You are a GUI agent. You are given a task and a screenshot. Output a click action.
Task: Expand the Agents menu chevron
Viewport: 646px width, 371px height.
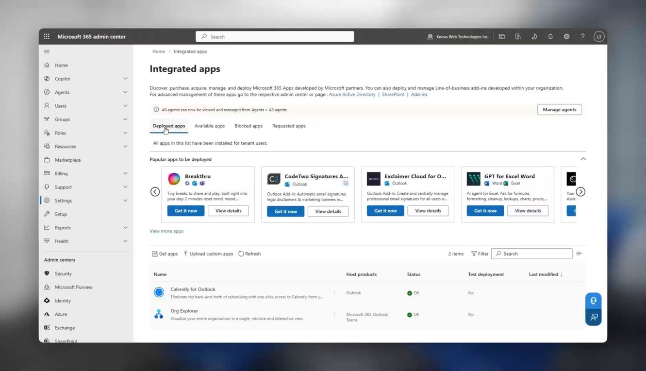pyautogui.click(x=125, y=92)
